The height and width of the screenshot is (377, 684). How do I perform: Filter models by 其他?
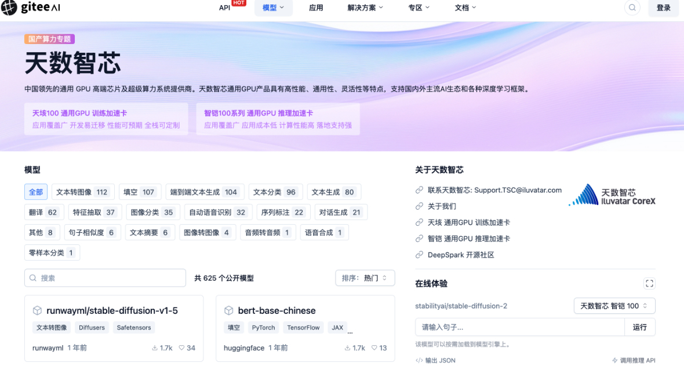(x=42, y=232)
